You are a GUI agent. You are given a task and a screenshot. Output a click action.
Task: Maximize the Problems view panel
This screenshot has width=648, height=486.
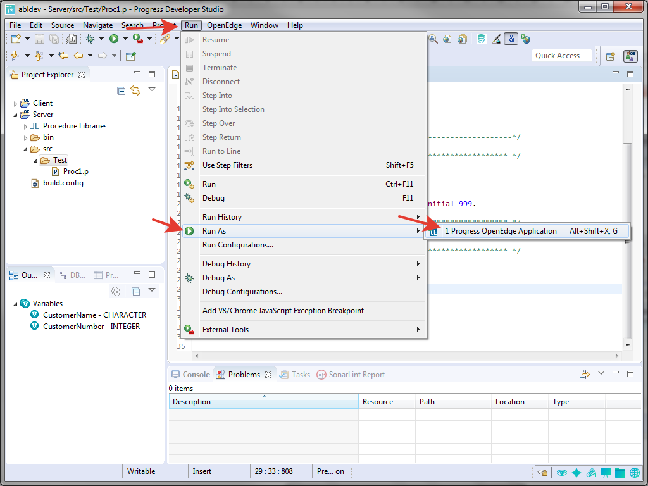pos(630,374)
